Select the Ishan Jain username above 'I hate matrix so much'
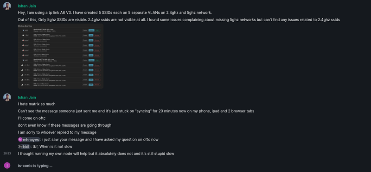The image size is (371, 172). (27, 97)
